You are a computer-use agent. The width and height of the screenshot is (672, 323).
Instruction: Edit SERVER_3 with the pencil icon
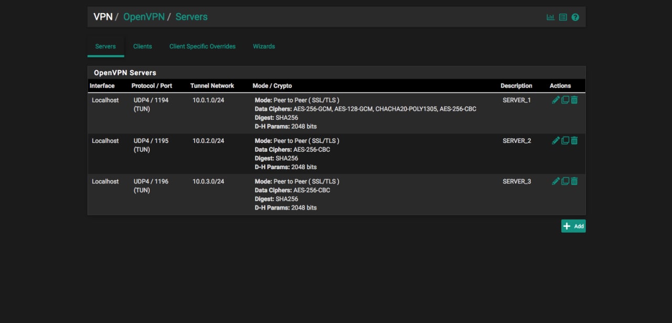pos(556,181)
